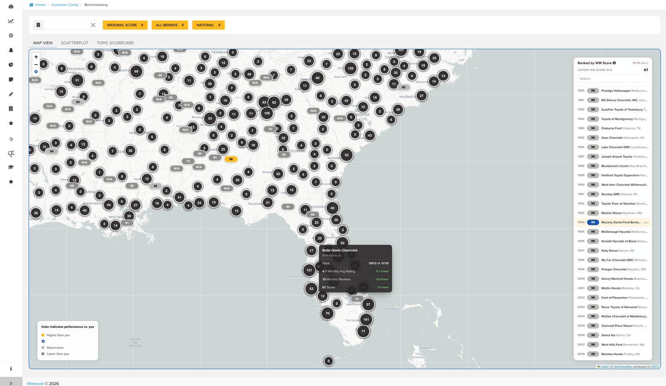The image size is (666, 386).
Task: Select Gwinnett Place Nissan ranking row
Action: (x=613, y=326)
